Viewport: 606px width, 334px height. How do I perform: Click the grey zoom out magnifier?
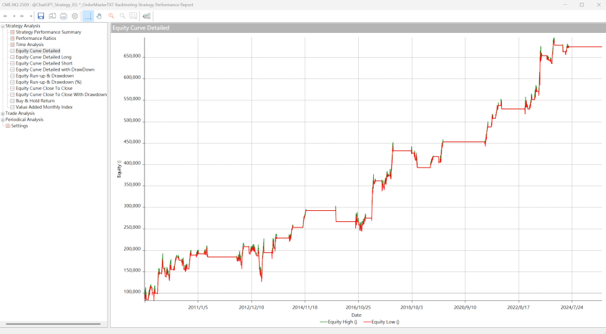[x=123, y=16]
